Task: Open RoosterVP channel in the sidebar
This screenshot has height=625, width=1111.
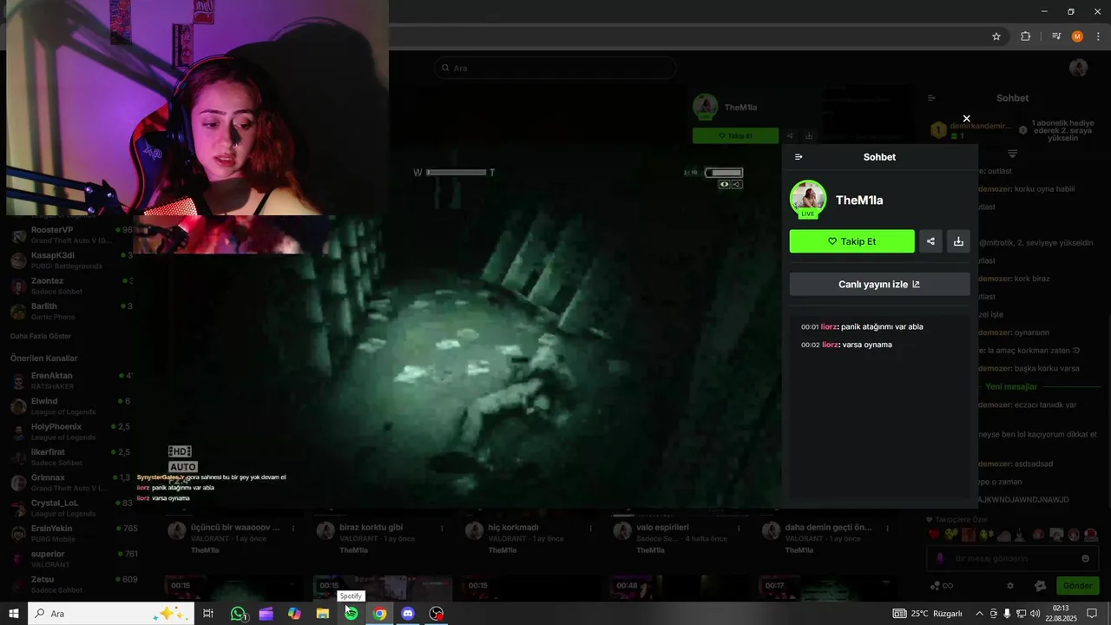Action: [x=71, y=234]
